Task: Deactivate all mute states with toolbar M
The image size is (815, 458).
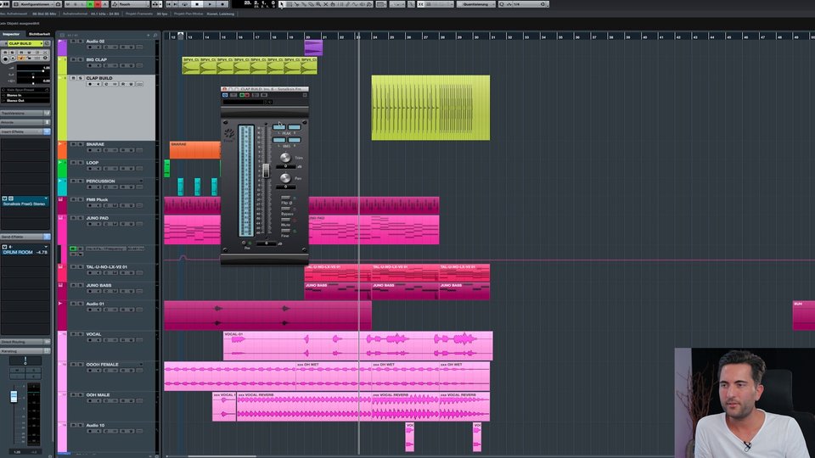Action: (x=68, y=4)
